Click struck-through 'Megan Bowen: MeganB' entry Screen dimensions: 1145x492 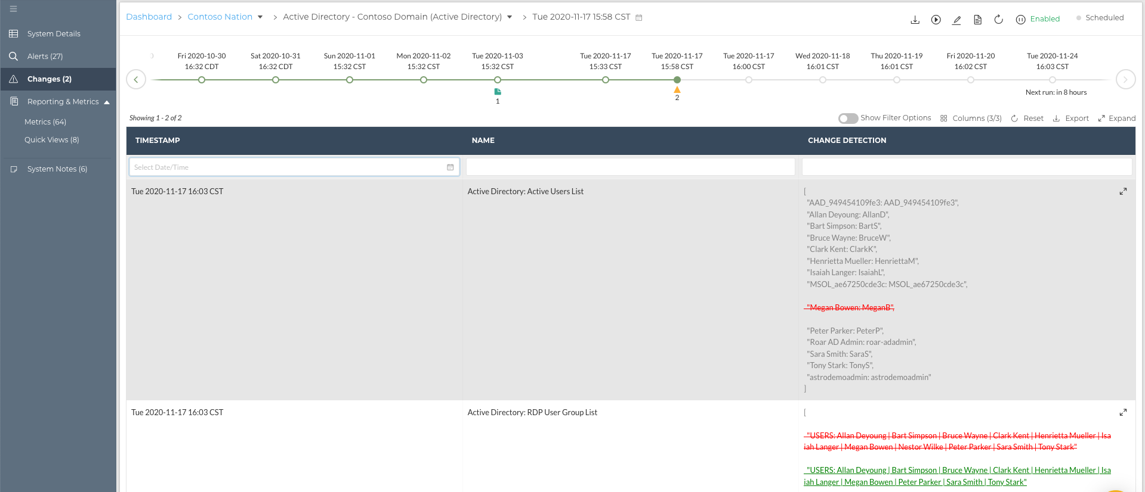[850, 308]
